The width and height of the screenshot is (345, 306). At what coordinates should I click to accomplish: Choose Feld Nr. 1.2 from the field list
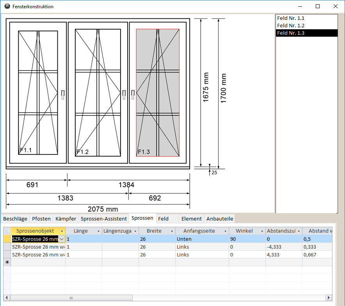(x=291, y=26)
